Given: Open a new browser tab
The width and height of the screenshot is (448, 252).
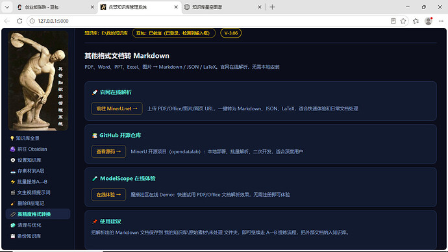Looking at the screenshot, I should click(272, 7).
